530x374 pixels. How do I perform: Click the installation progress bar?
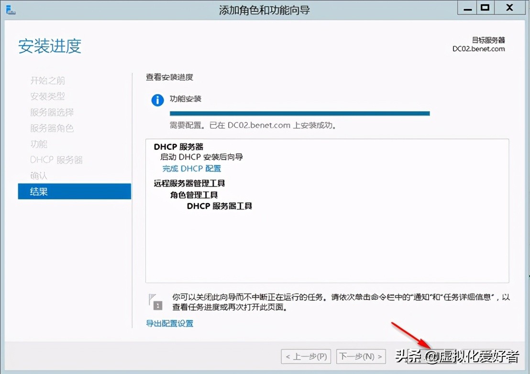point(299,113)
